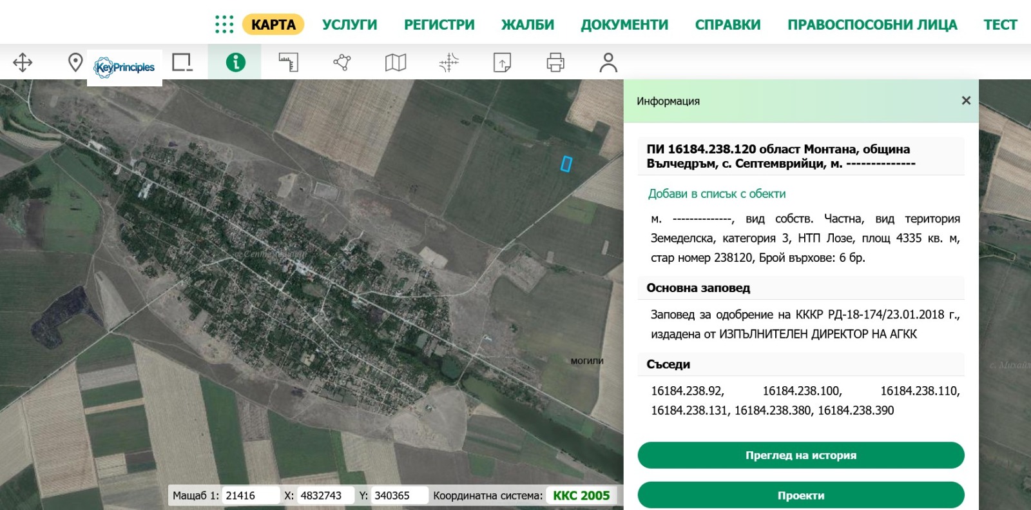Open the СПРАВКИ menu
This screenshot has width=1031, height=510.
click(x=728, y=25)
